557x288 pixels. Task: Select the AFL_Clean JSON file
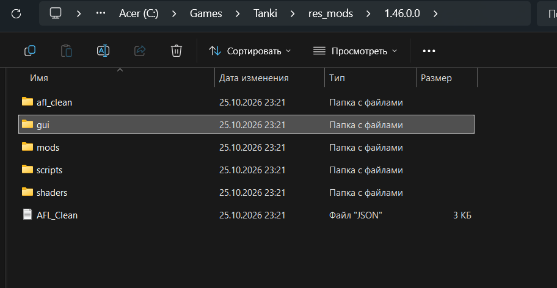pyautogui.click(x=246, y=215)
